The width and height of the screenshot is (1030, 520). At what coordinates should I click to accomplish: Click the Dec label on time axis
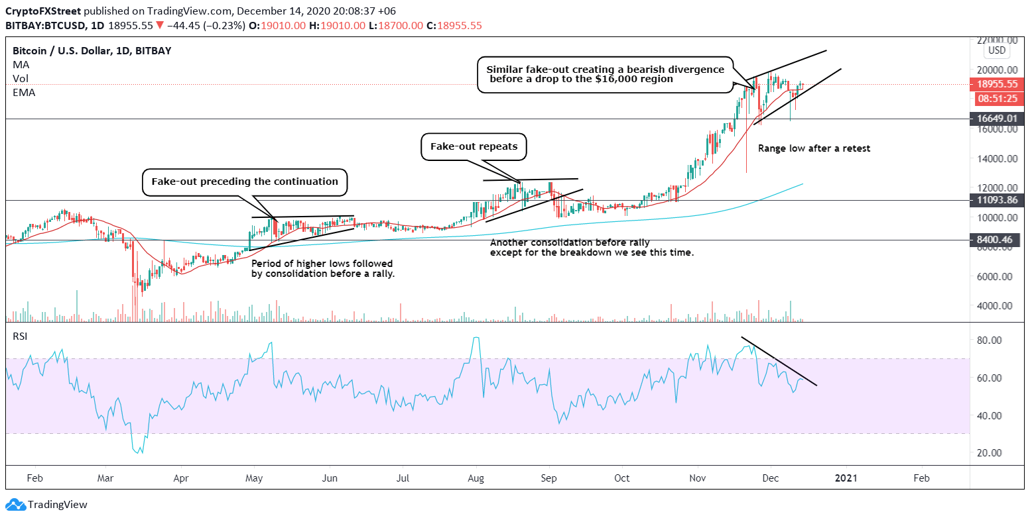770,477
